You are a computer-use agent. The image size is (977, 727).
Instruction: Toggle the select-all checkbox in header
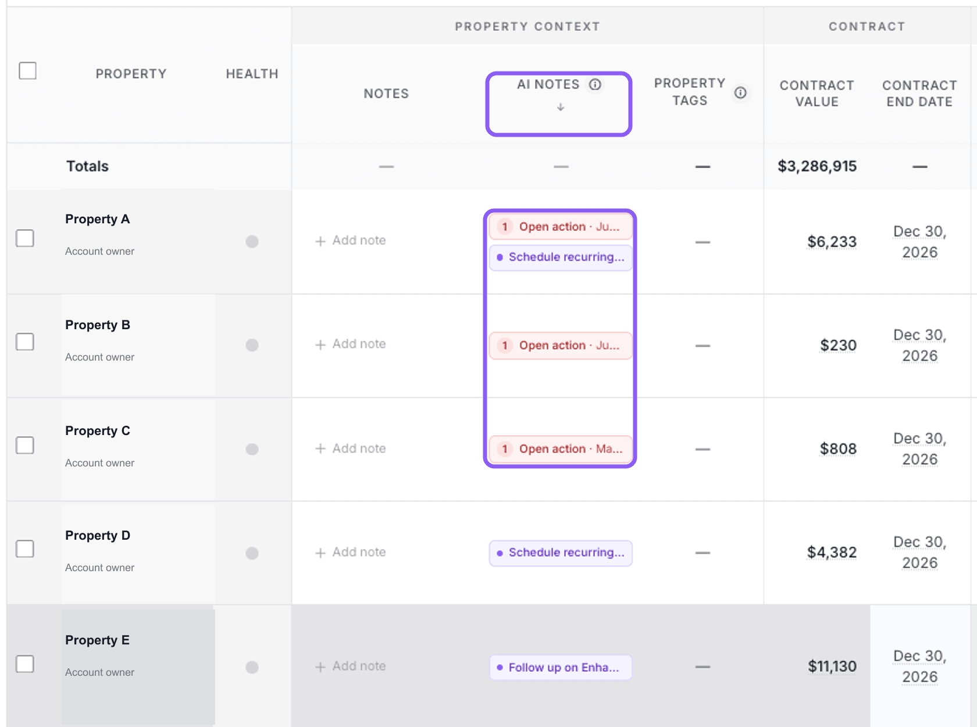click(x=27, y=70)
